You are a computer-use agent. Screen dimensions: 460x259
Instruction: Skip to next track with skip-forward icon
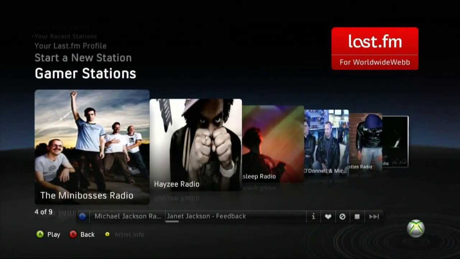tap(374, 216)
